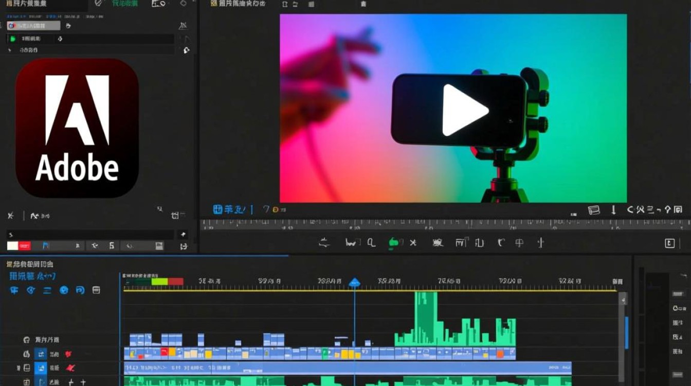Click the green play icon in left panel row
The height and width of the screenshot is (386, 691).
(12, 39)
